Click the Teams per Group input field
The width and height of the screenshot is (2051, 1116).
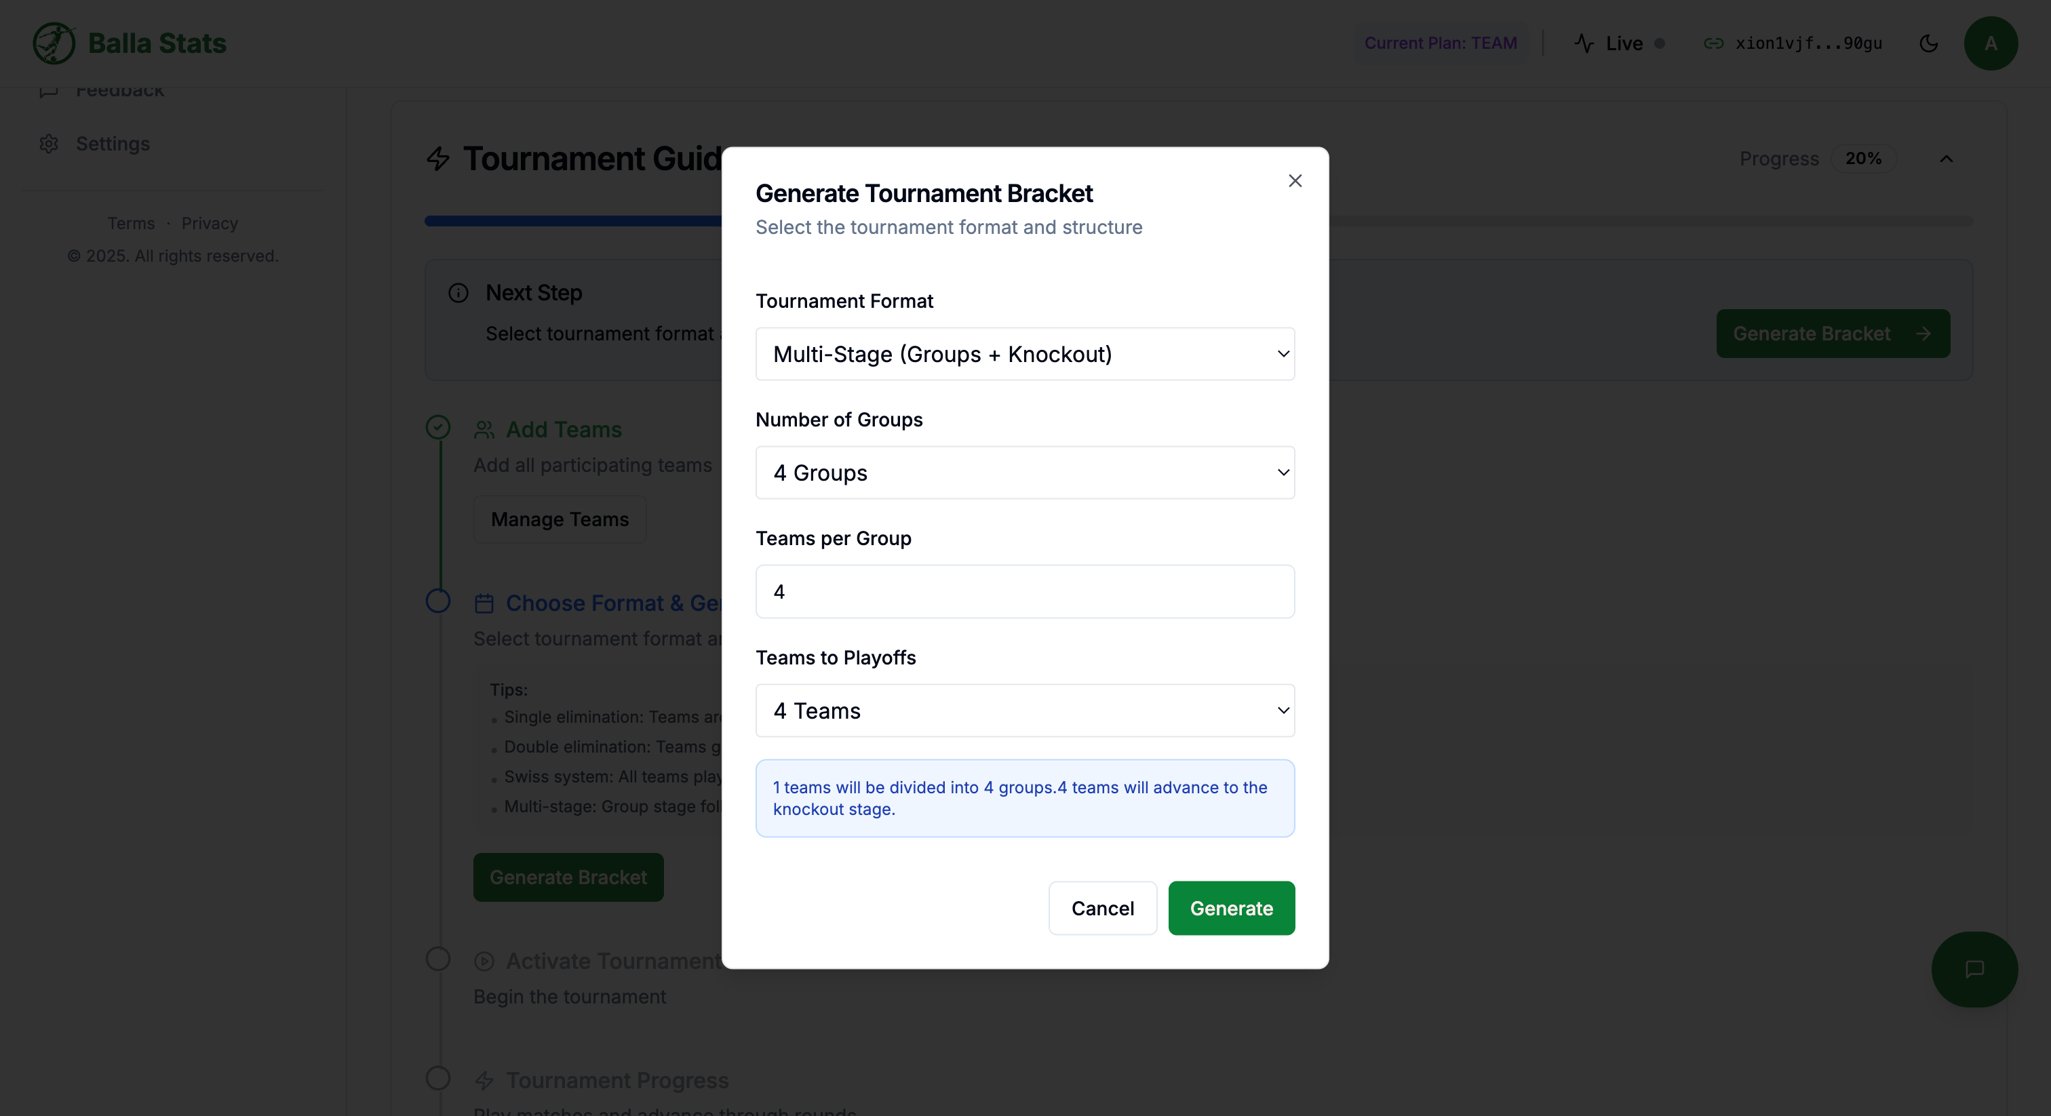coord(1025,591)
